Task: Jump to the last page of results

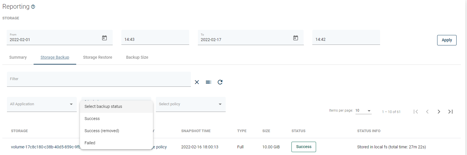Action: pos(450,112)
